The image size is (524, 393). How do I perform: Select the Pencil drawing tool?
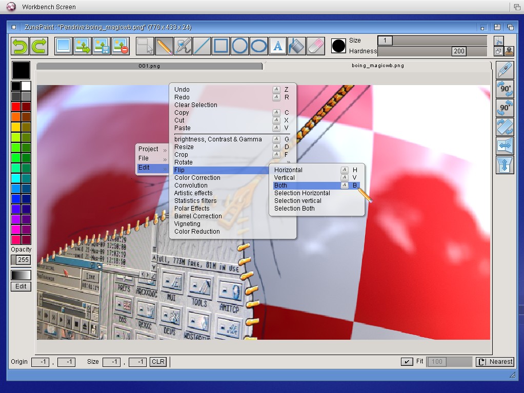(164, 46)
